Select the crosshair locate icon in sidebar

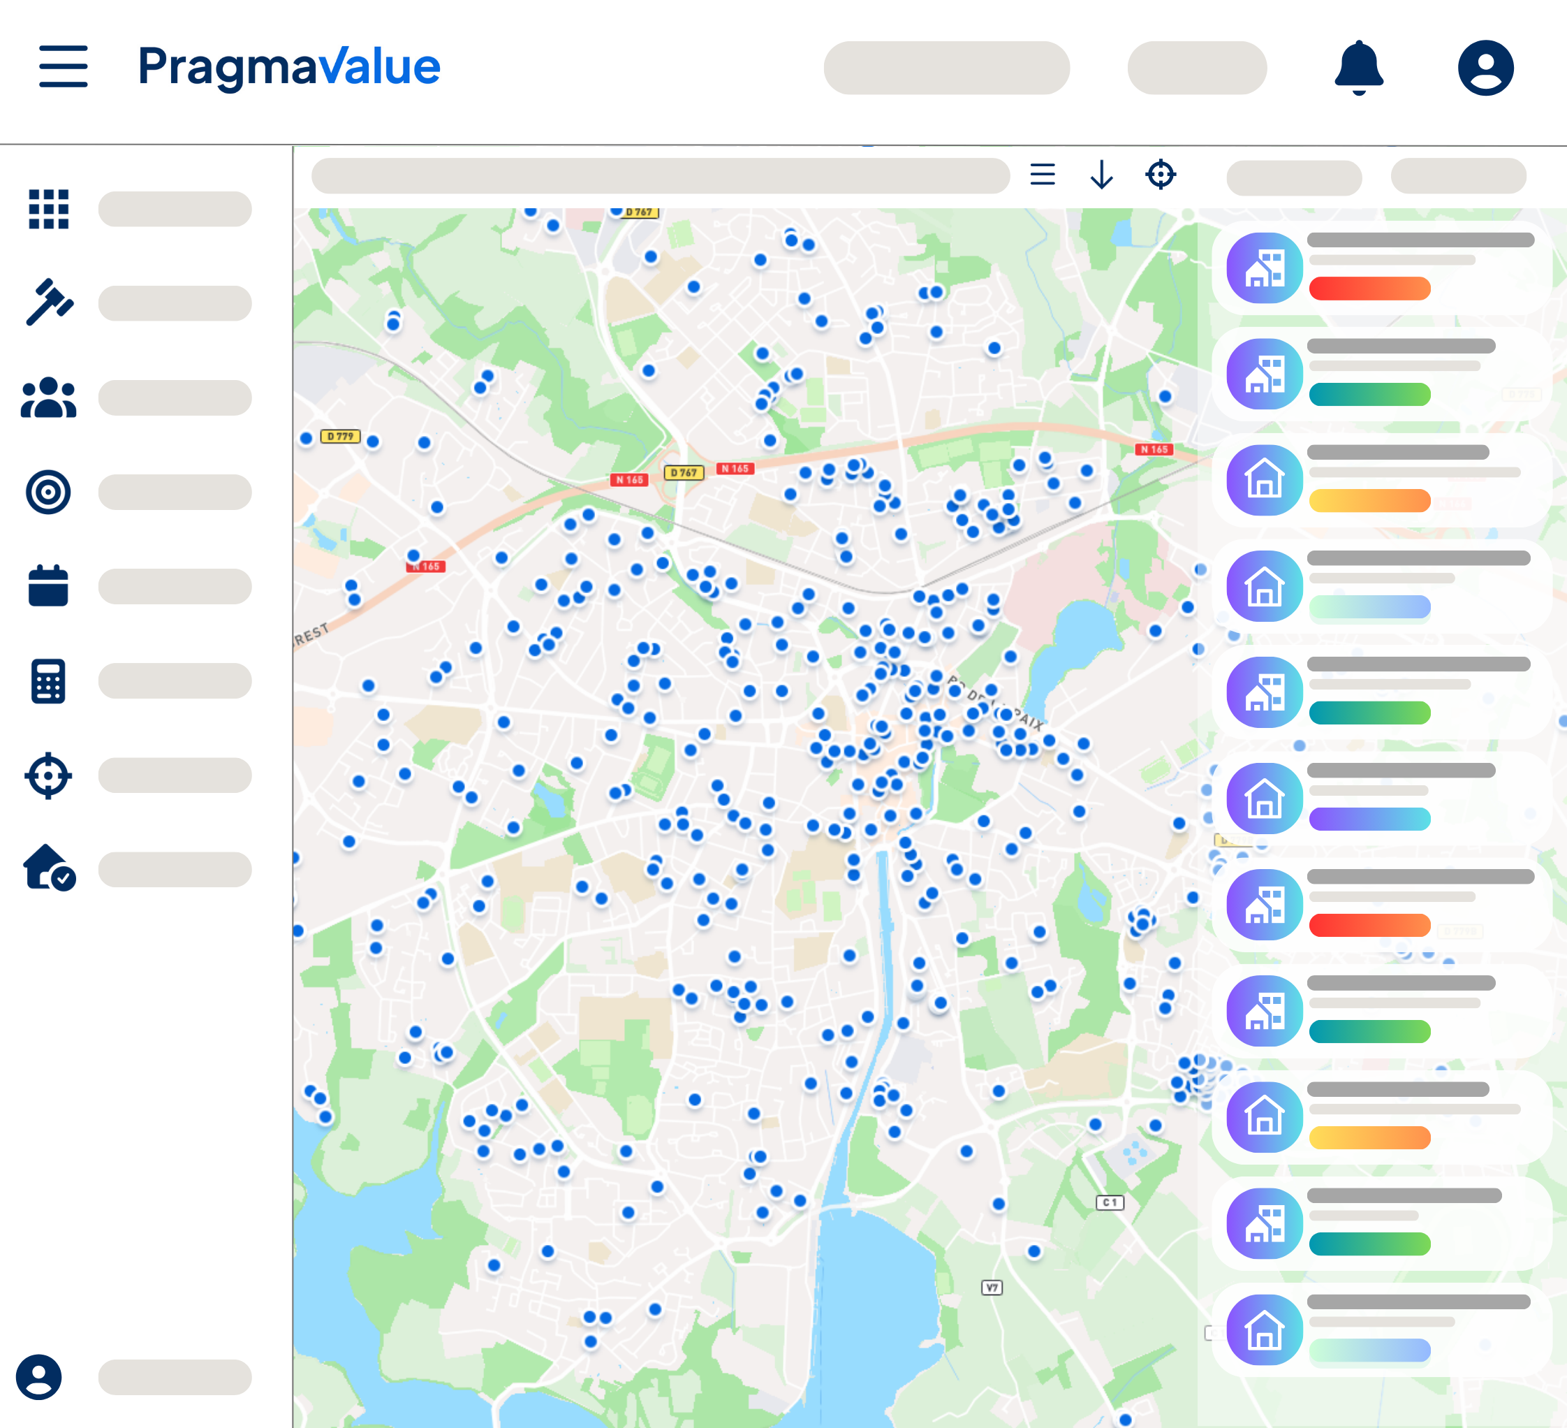tap(48, 775)
